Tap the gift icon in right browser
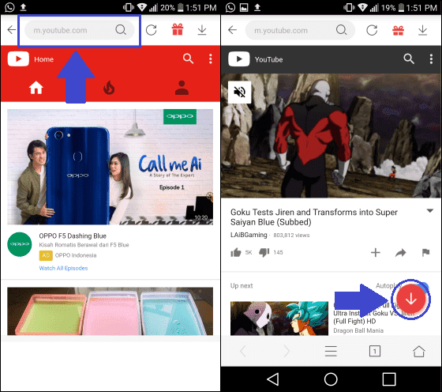The image size is (442, 392). [398, 30]
